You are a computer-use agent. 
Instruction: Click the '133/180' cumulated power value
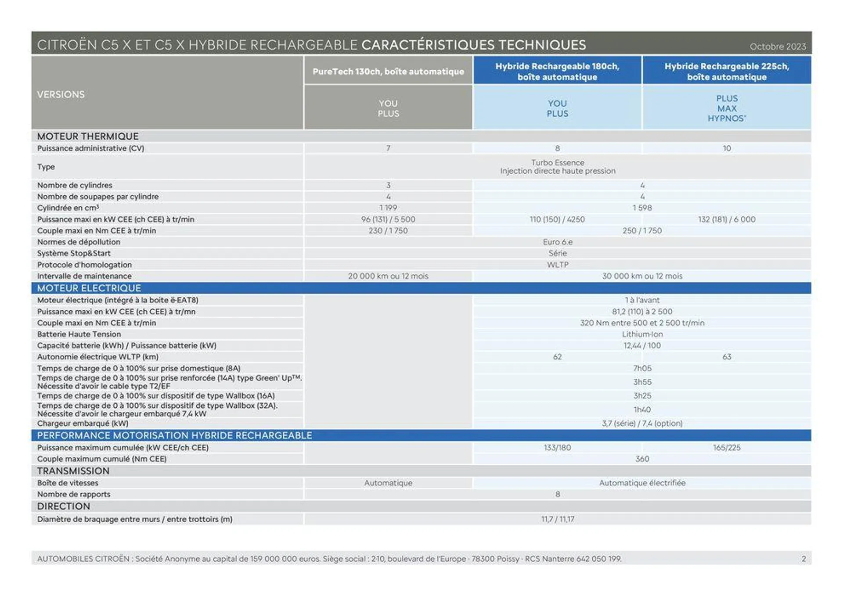coord(557,448)
